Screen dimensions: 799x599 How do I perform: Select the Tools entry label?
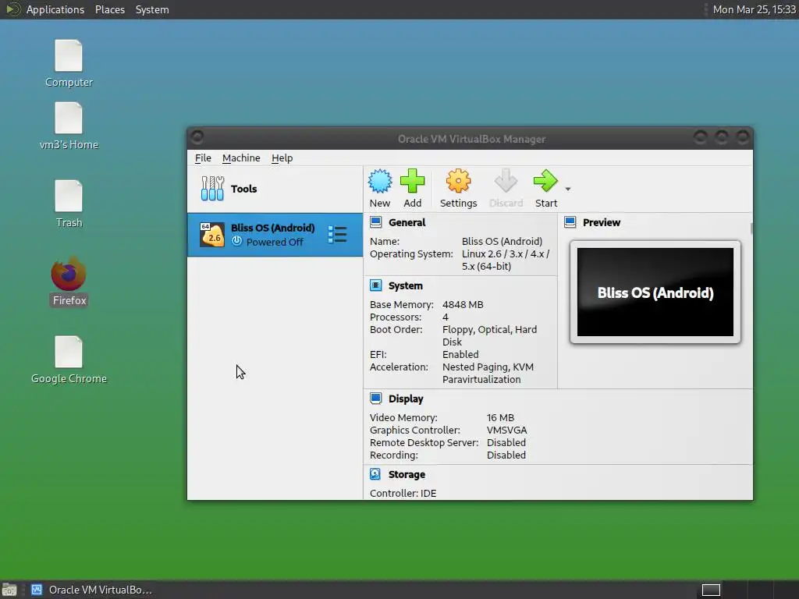(243, 189)
